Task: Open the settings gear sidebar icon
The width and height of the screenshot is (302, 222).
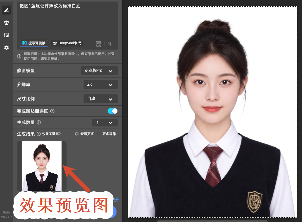Action: [x=6, y=47]
